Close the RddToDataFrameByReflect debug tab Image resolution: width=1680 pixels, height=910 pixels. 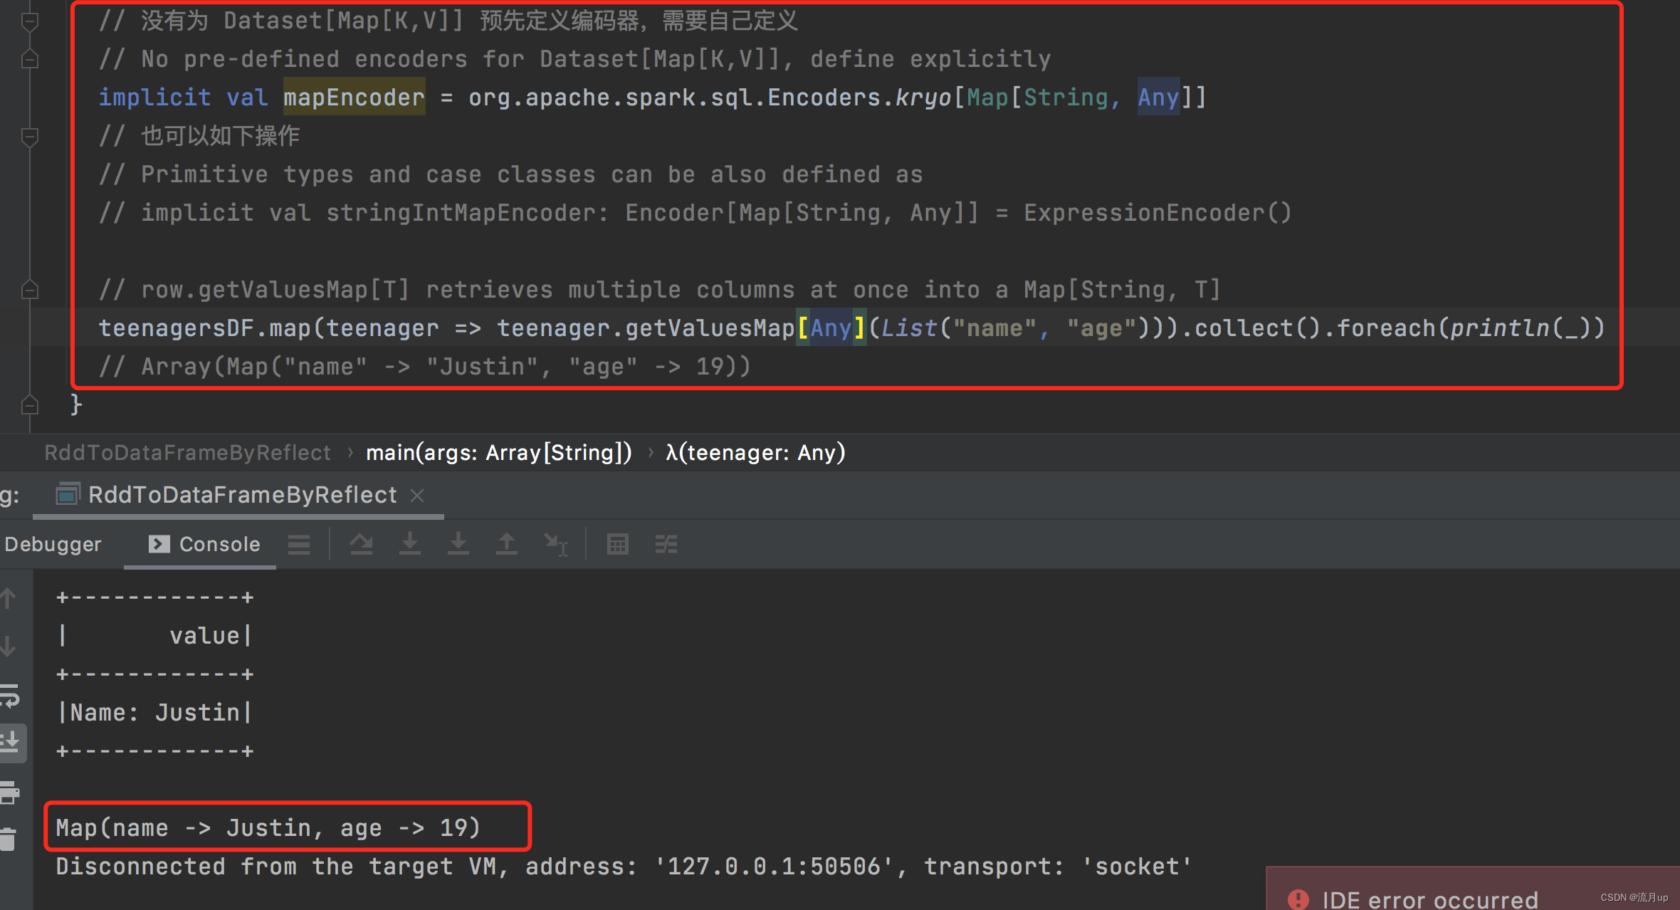[417, 496]
